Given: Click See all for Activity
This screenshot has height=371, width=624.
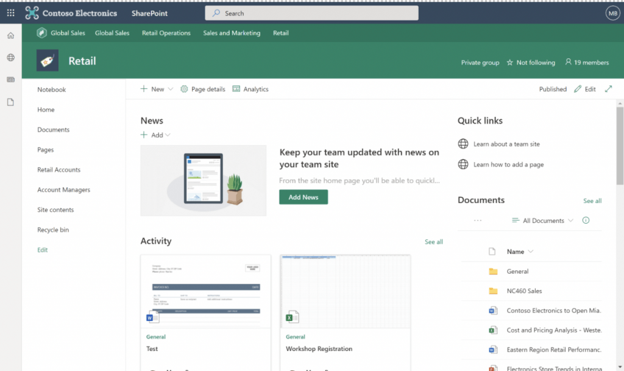Looking at the screenshot, I should pyautogui.click(x=433, y=242).
